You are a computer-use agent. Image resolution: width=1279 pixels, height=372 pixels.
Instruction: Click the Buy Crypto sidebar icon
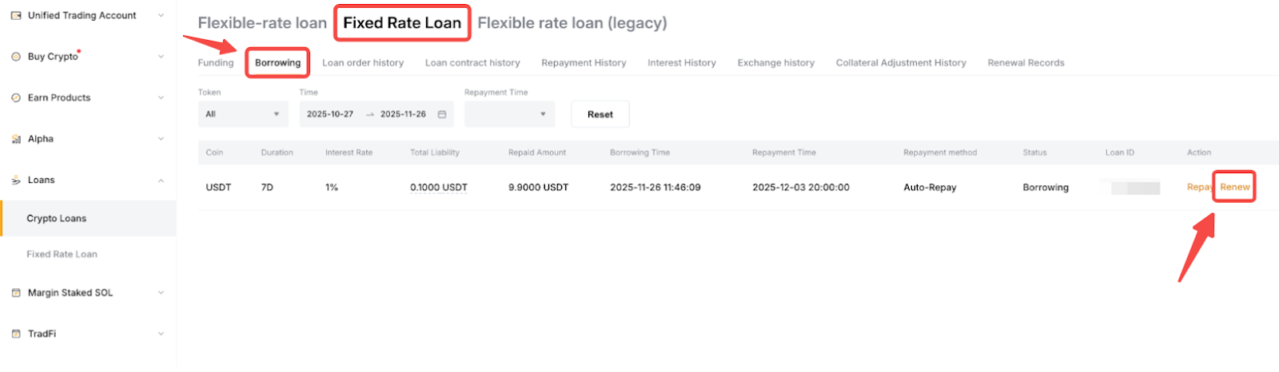coord(16,57)
